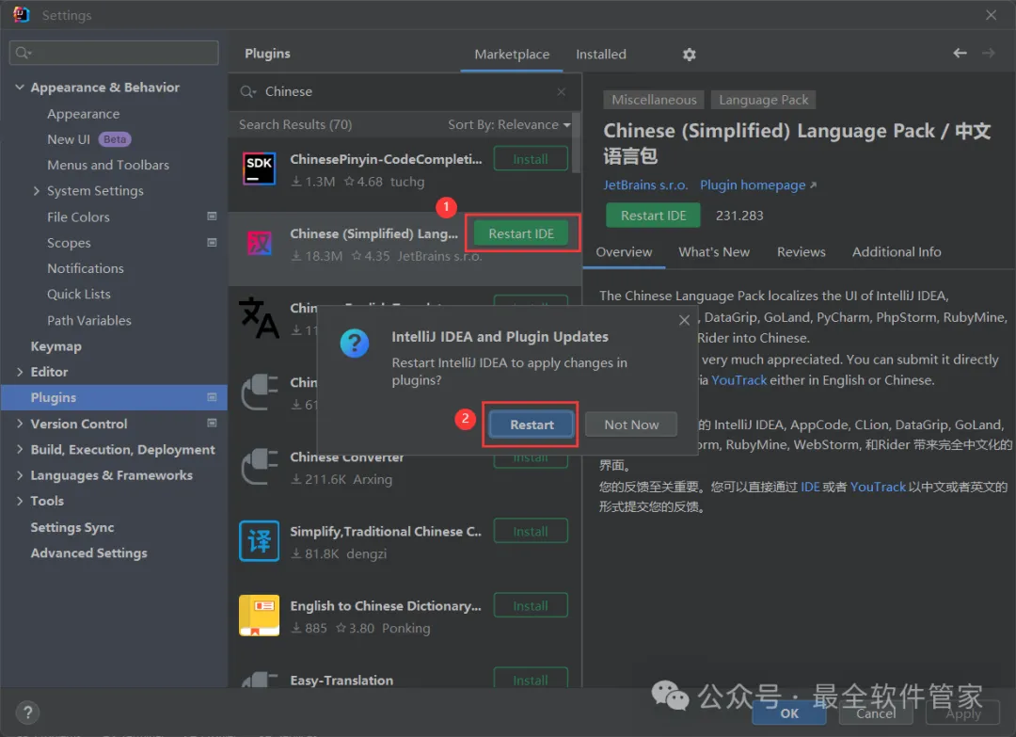Click the Miscellaneous tag

(654, 100)
